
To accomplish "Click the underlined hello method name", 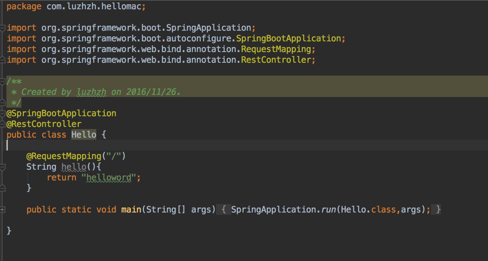I will click(74, 167).
